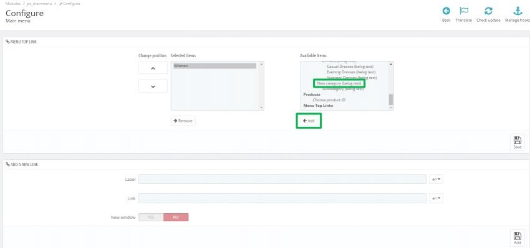Viewport: 530px width, 248px height.
Task: Select Summer Dresses (belvg test) item
Action: (352, 78)
